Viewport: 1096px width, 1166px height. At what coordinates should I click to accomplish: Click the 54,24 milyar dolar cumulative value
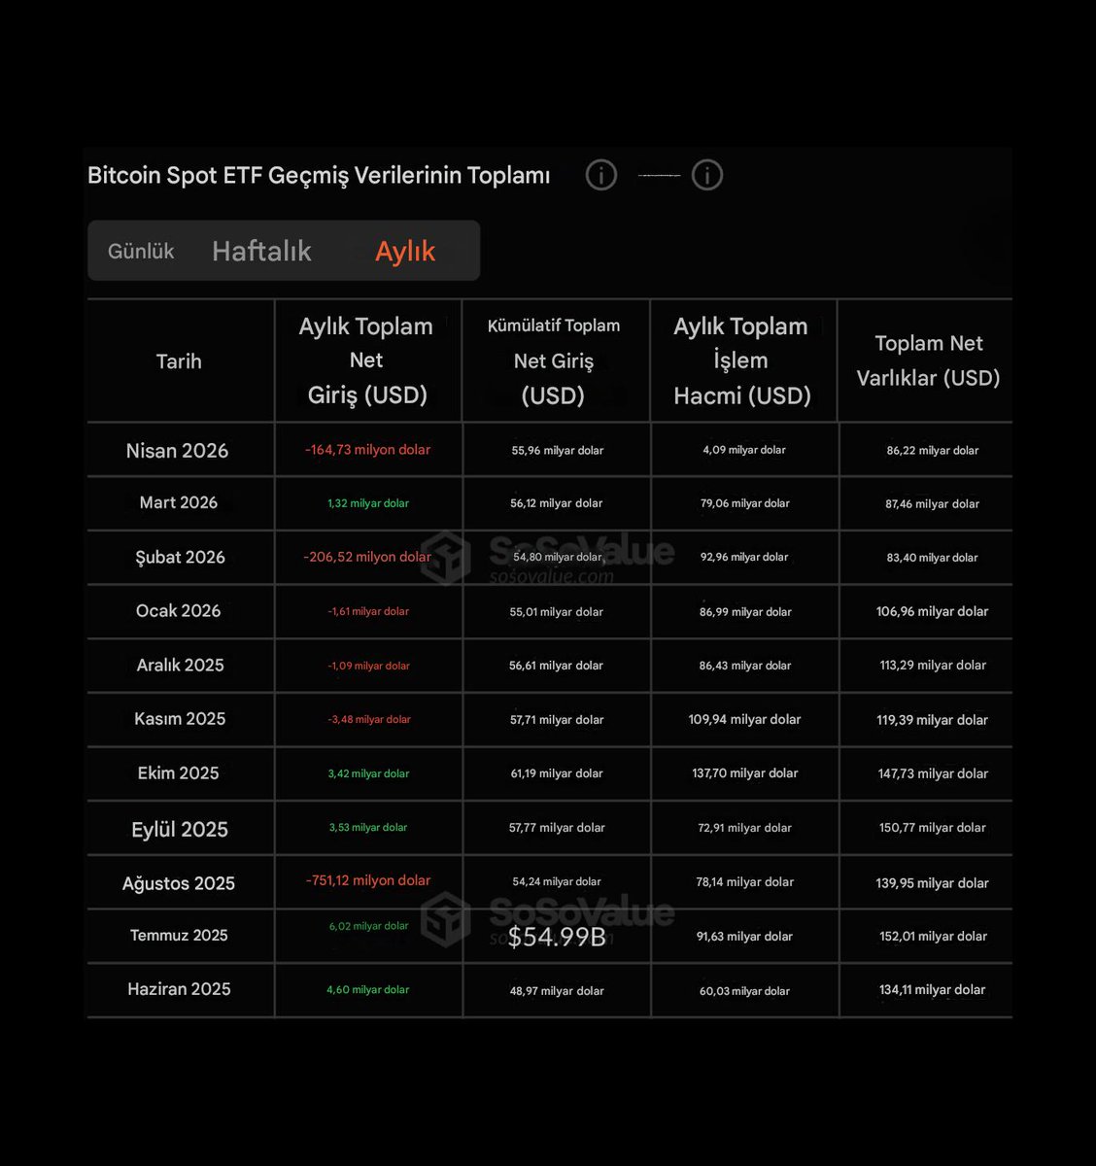[557, 881]
